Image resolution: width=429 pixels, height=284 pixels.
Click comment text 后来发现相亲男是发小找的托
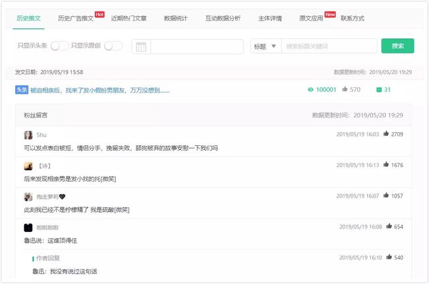click(x=70, y=179)
